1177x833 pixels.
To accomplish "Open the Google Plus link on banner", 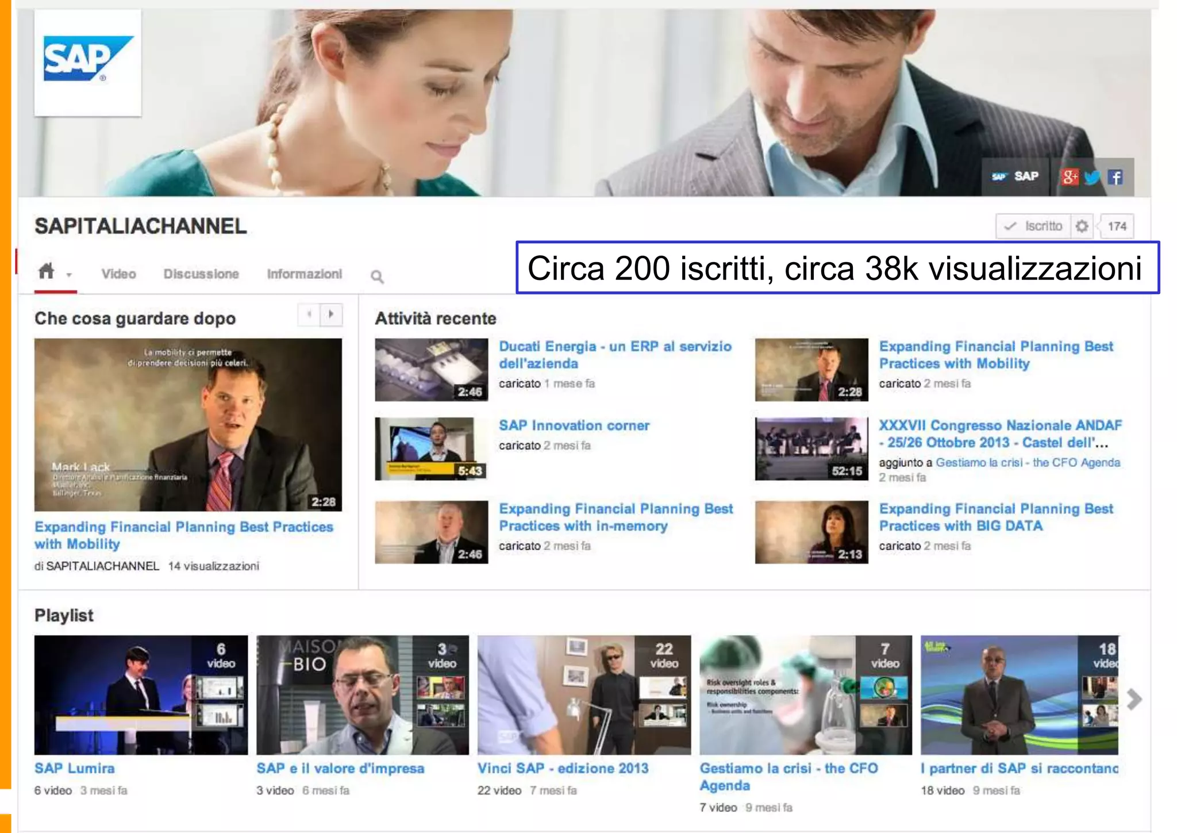I will pos(1070,177).
